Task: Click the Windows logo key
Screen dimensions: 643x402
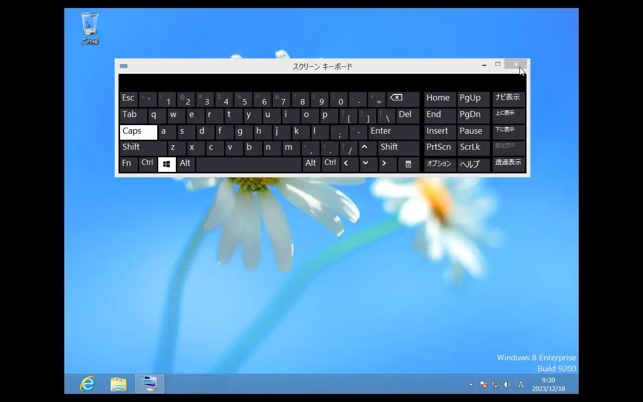Action: click(167, 164)
